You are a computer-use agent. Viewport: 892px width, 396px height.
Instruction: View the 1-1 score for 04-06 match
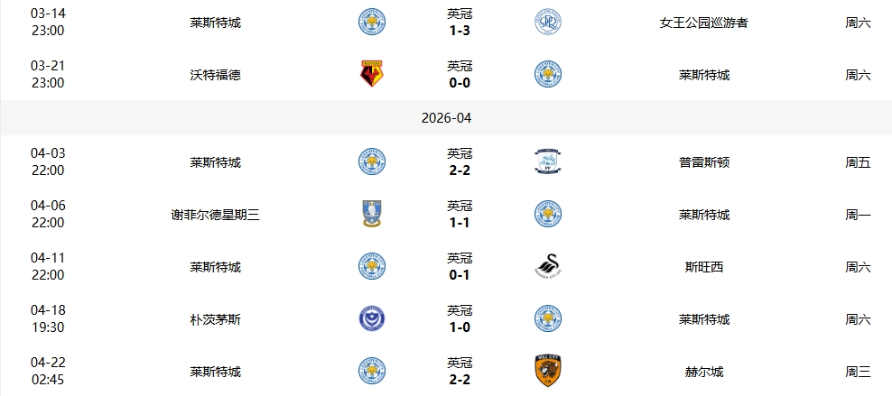coord(460,224)
